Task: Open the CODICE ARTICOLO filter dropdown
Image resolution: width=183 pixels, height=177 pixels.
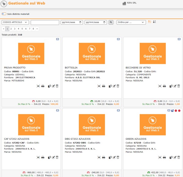Action: [x=15, y=22]
